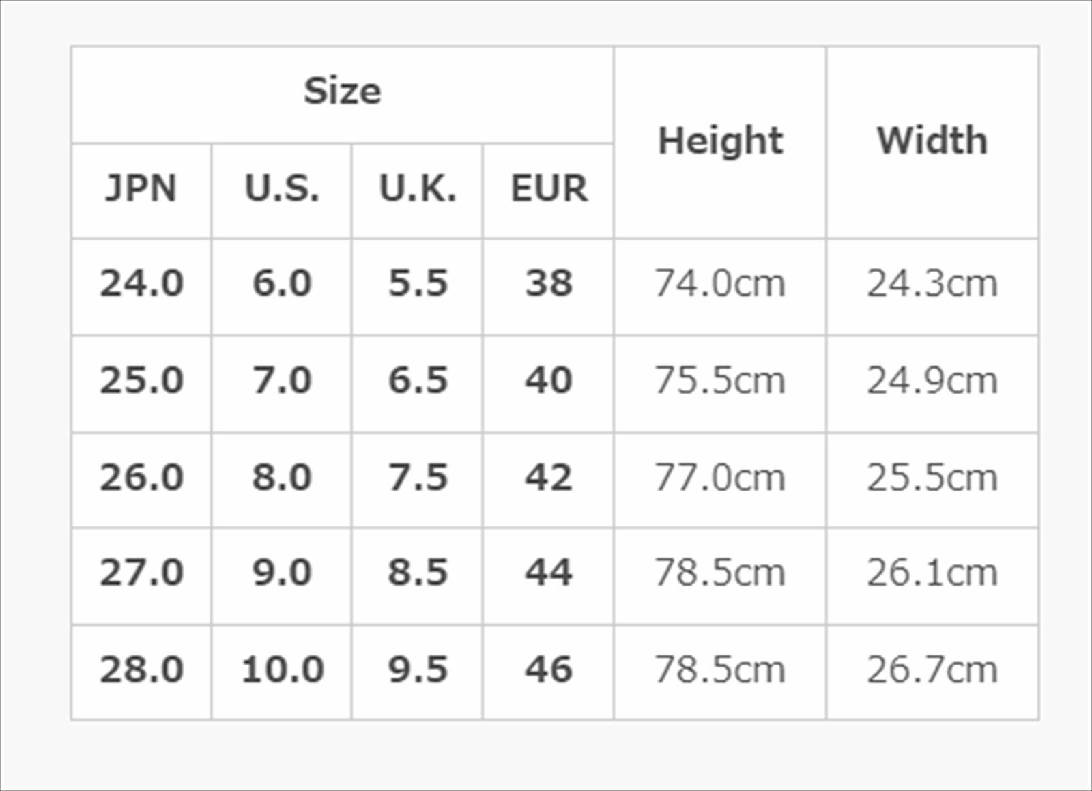Select the 25.5cm width cell
Viewport: 1092px width, 791px height.
[x=932, y=480]
